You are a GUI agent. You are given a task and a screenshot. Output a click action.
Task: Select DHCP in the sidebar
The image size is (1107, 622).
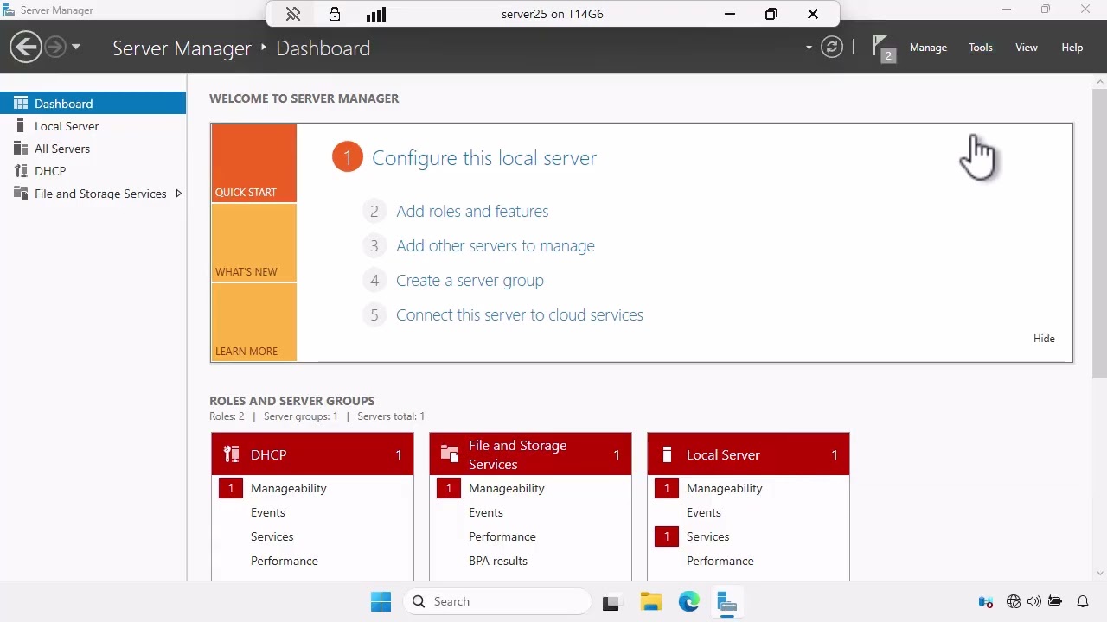93,171
